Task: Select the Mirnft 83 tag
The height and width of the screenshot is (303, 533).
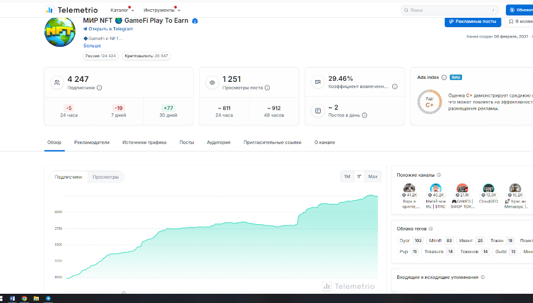Action: tap(440, 241)
